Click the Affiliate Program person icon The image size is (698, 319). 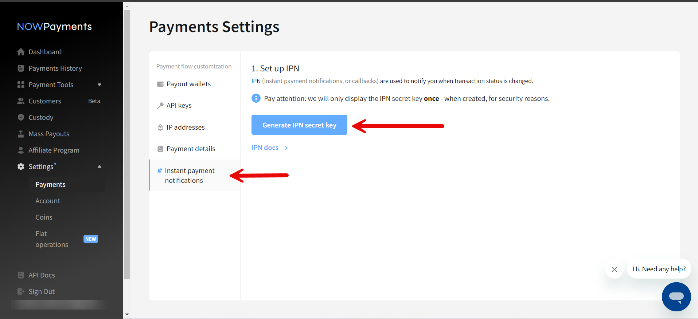21,150
